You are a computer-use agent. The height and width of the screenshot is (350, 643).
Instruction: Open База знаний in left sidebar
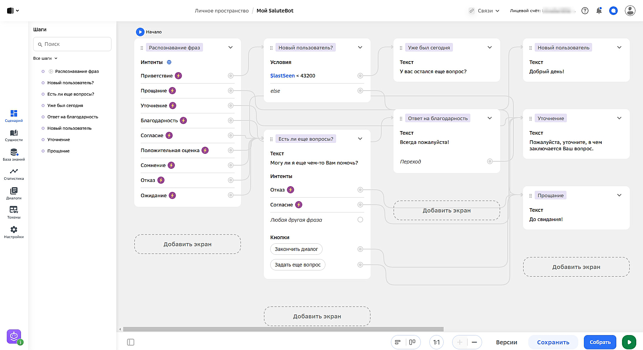click(x=14, y=155)
